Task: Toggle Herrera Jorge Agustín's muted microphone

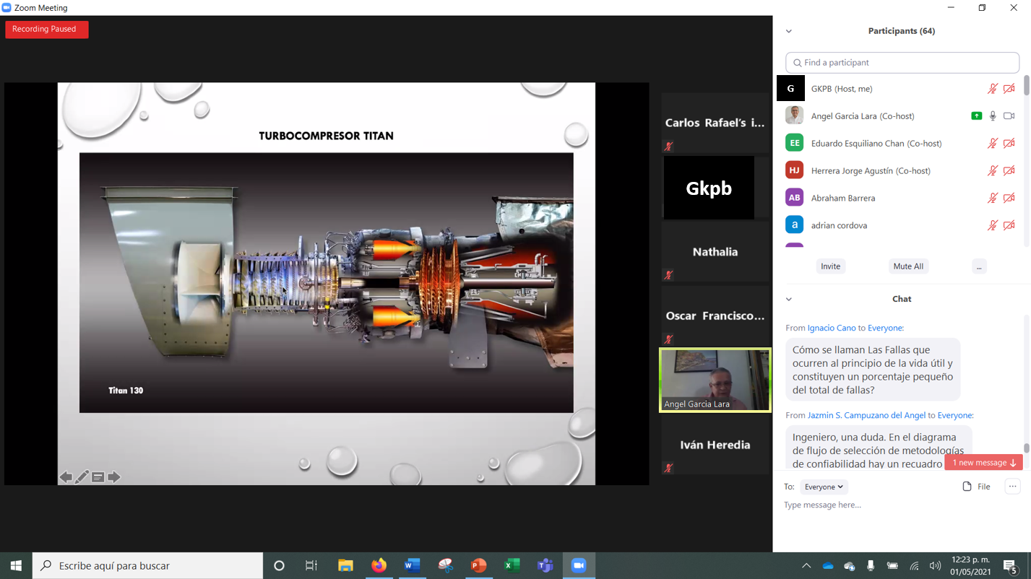Action: click(x=993, y=171)
